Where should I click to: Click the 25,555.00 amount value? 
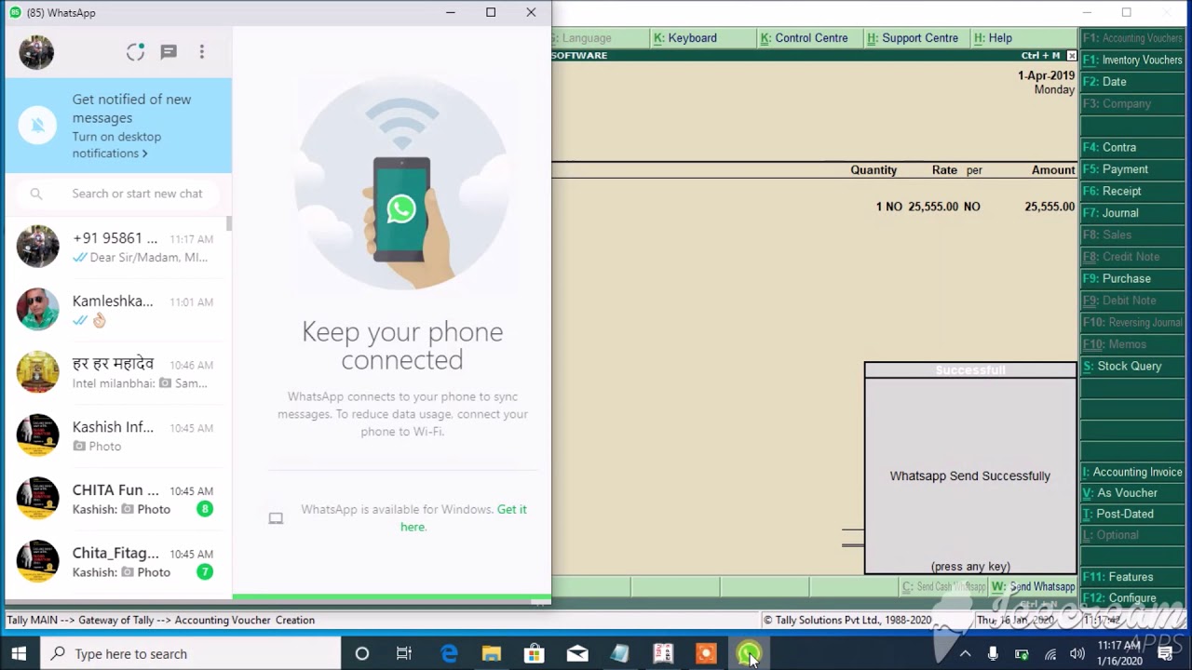pyautogui.click(x=1050, y=207)
